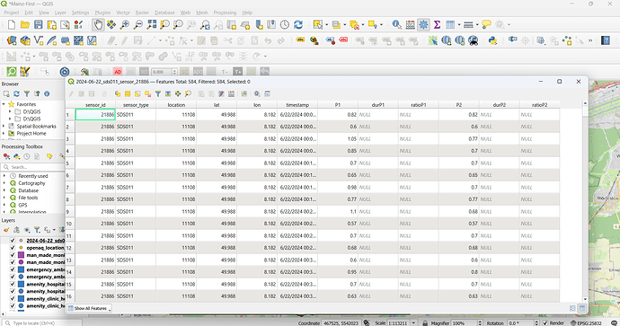Select the Pan Map hand tool
The image size is (620, 326).
click(98, 25)
